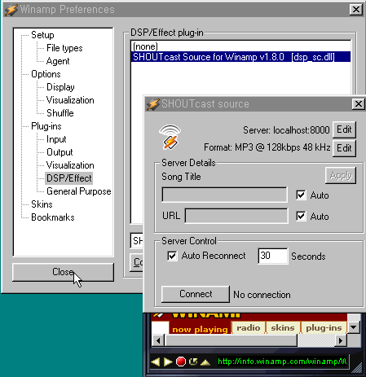Select Options in preferences tree
366x377 pixels.
(46, 74)
